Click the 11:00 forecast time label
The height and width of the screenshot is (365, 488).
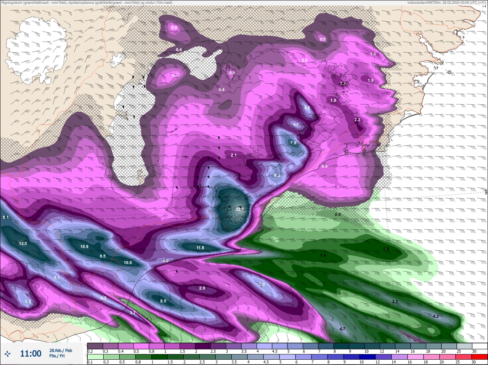[30, 354]
